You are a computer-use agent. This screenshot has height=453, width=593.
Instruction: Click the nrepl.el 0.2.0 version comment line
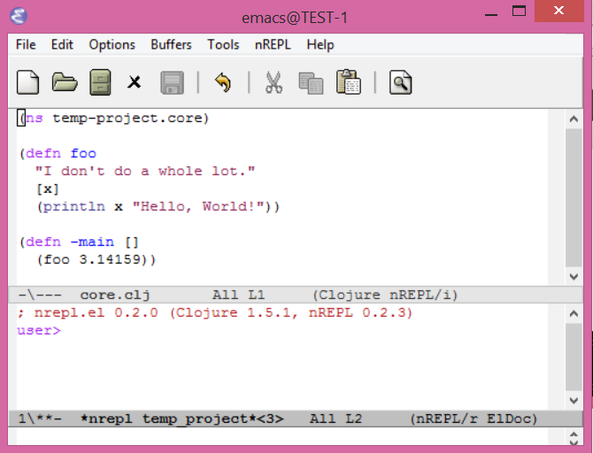[x=215, y=313]
